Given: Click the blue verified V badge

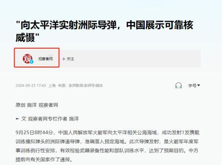Looking at the screenshot, I should tap(31, 62).
